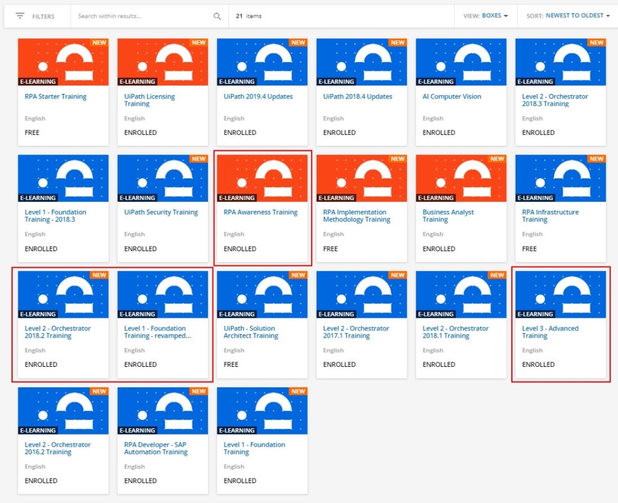
Task: Click Orchestrator 2018.1 Training thumbnail
Action: click(461, 294)
